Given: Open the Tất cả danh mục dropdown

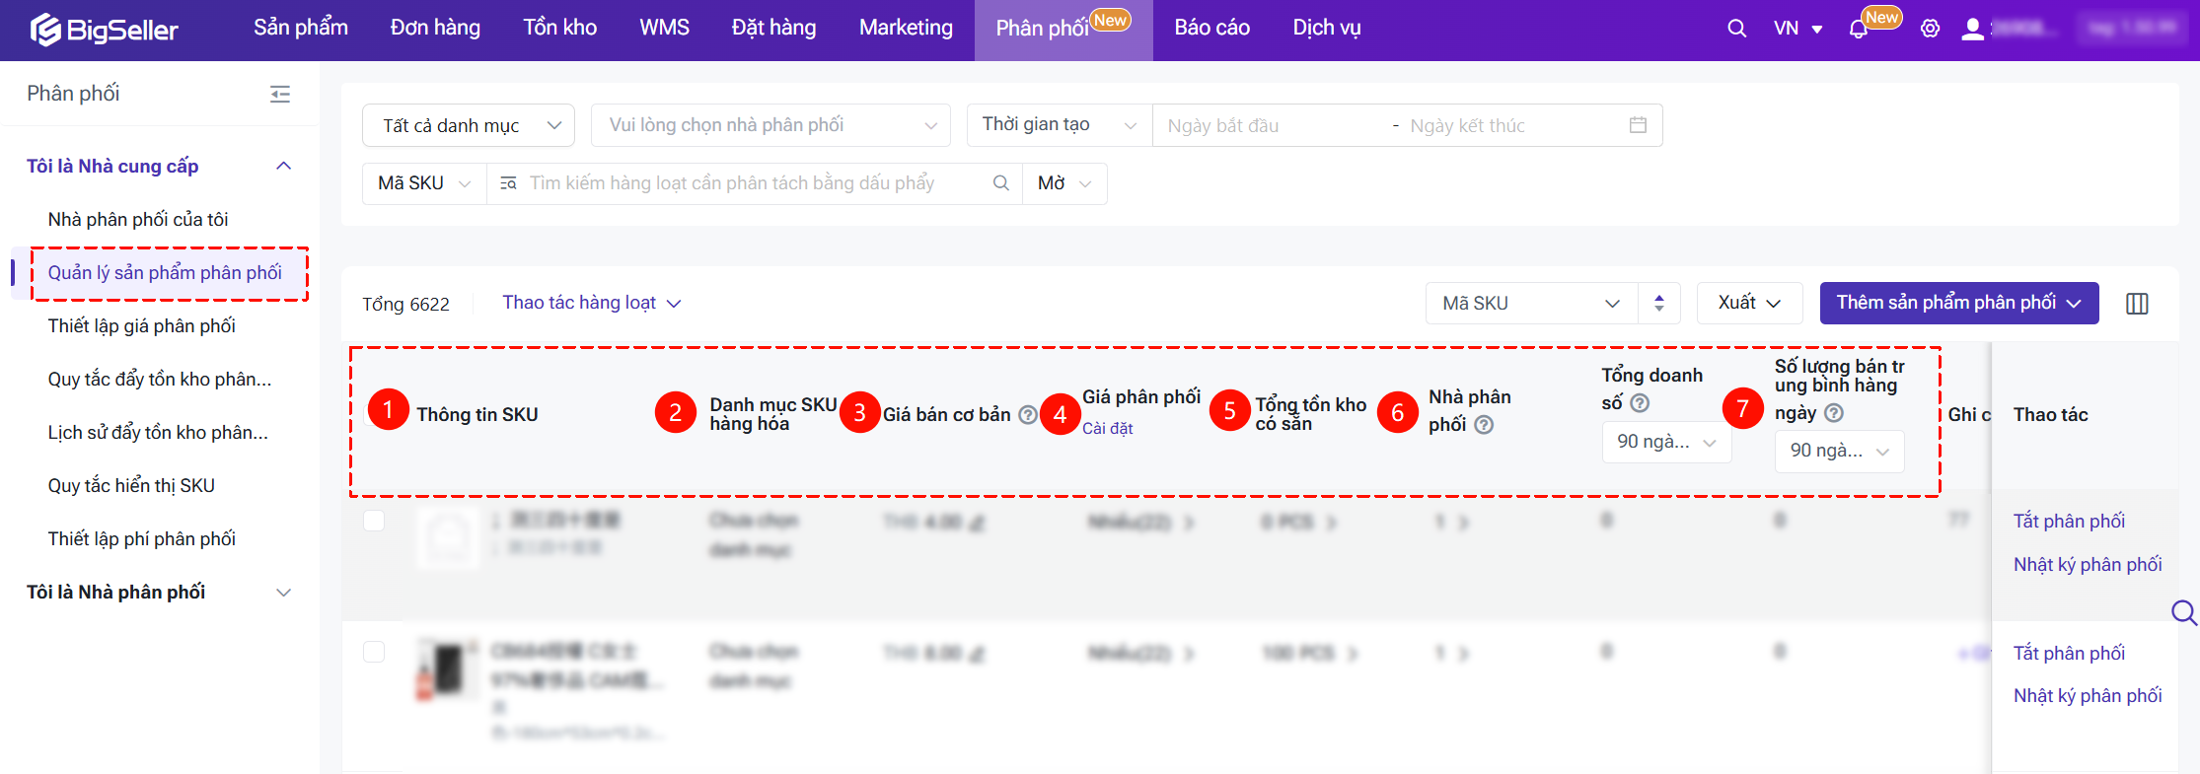Looking at the screenshot, I should [x=469, y=125].
